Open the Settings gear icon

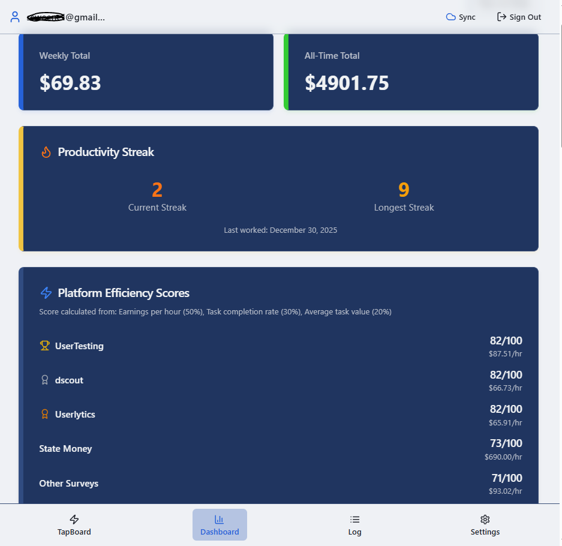(485, 518)
